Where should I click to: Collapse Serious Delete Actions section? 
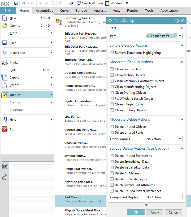point(182,148)
